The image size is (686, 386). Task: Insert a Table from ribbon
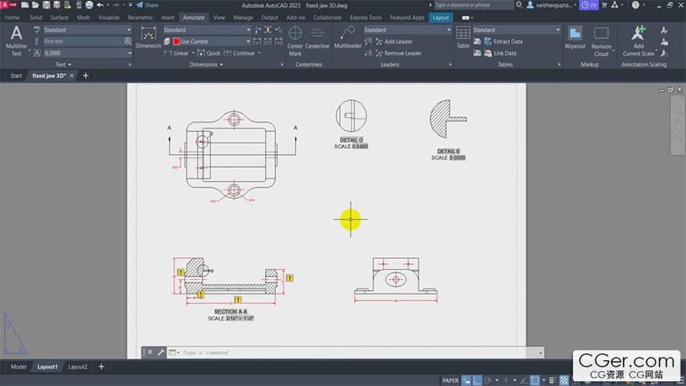point(463,37)
